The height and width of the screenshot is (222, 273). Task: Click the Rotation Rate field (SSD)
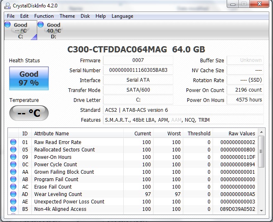[245, 80]
